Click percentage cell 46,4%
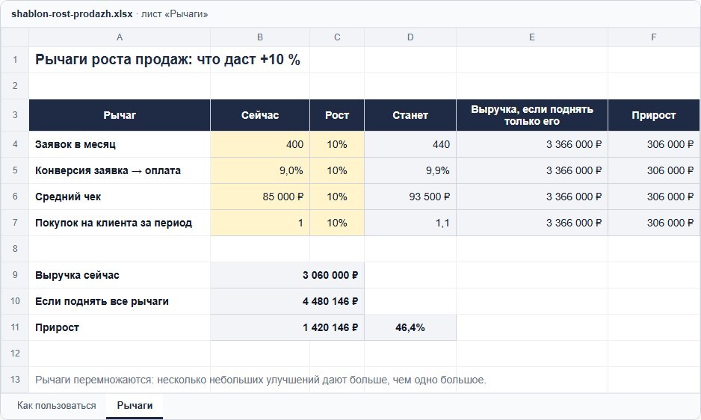Viewport: 701px width, 420px height. [410, 327]
